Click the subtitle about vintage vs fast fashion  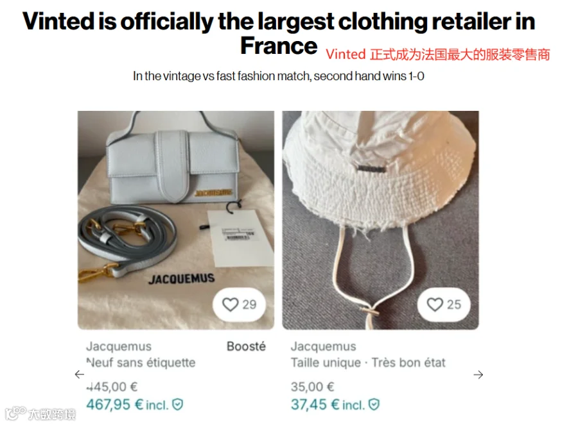278,76
